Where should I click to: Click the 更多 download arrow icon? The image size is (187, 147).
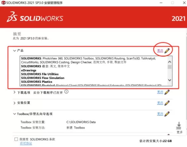point(179,125)
